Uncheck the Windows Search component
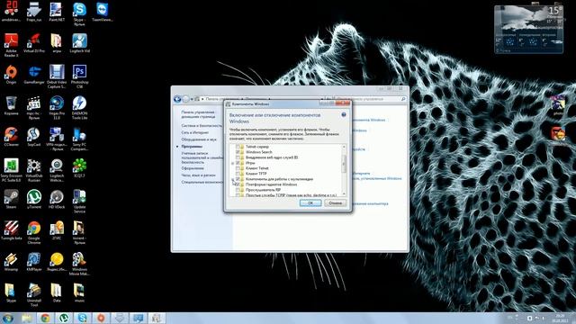Screen dimensions: 576x324 [238, 152]
